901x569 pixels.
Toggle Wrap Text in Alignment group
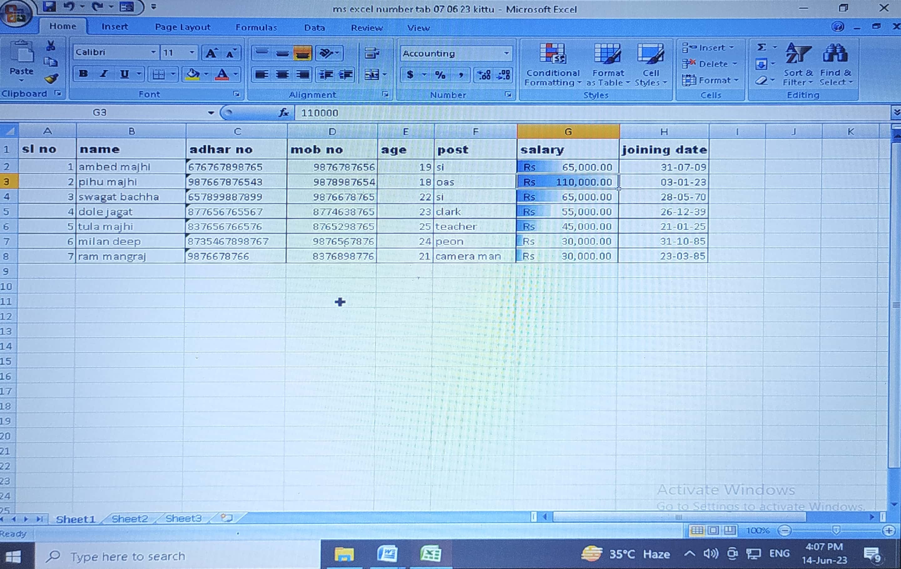tap(372, 53)
